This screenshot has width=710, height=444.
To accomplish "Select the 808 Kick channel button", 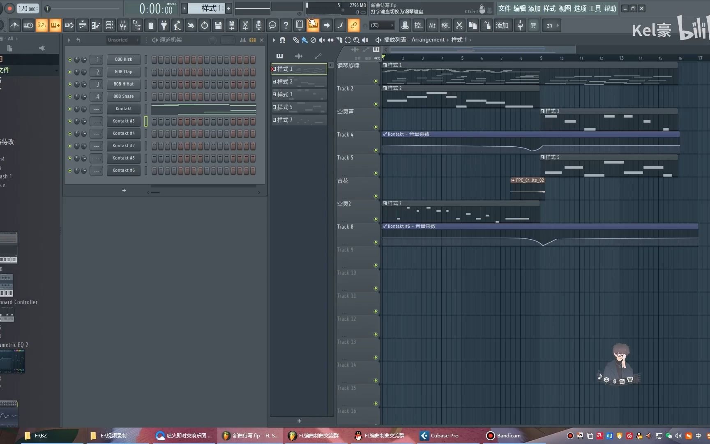I will click(x=124, y=60).
